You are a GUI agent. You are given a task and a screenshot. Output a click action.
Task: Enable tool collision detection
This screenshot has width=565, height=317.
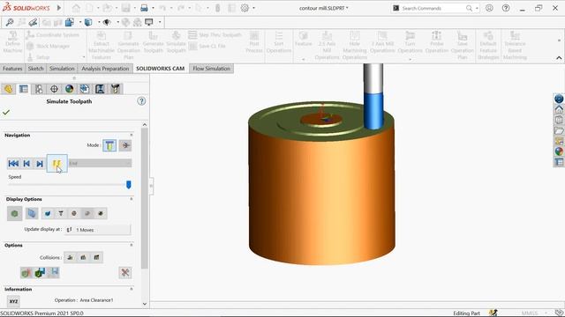71,257
